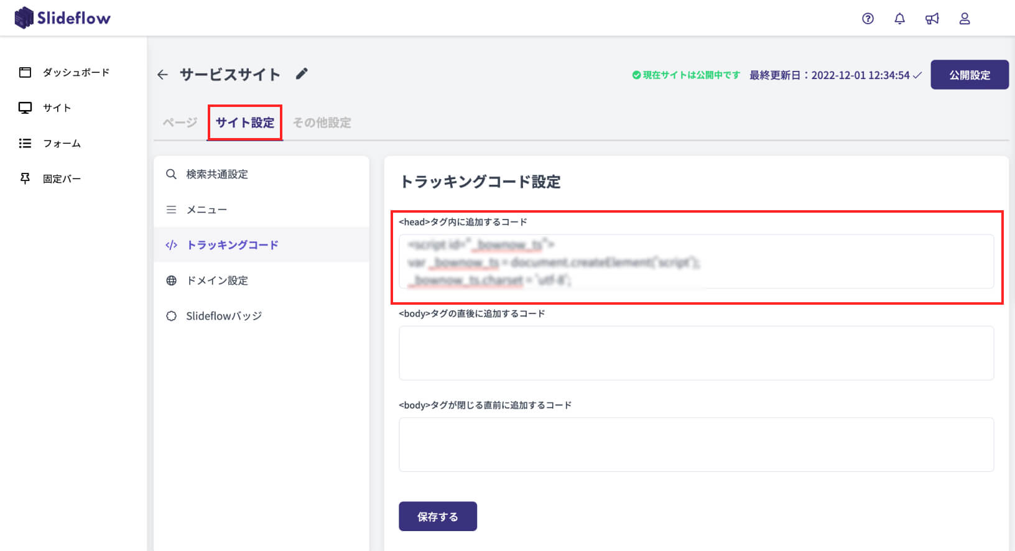Click the 公開設定 button
1015x551 pixels.
point(969,75)
